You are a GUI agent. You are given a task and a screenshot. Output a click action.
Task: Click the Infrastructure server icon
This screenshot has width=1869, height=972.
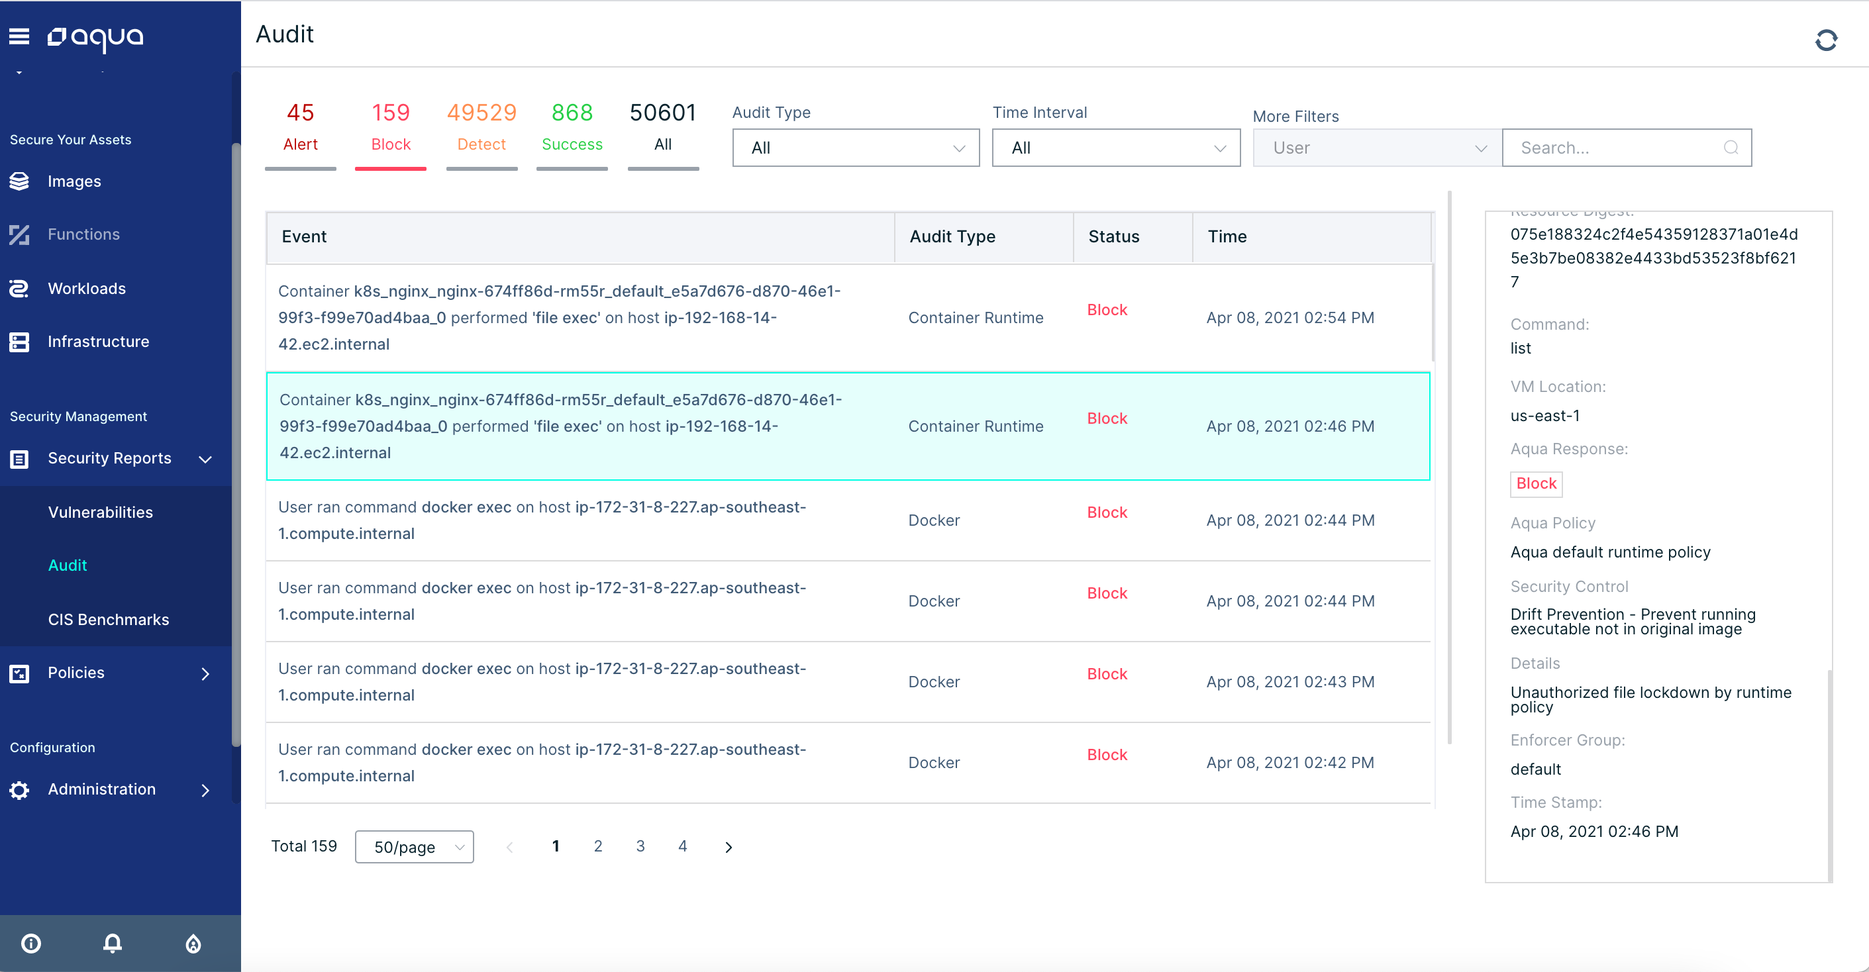20,342
